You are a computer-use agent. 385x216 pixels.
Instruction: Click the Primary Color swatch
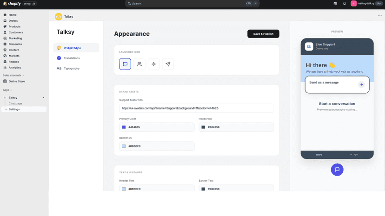tap(124, 127)
